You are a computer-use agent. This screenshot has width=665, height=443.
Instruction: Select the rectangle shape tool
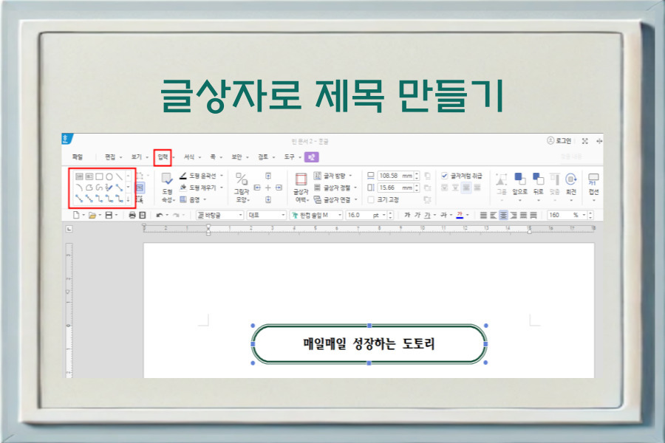point(99,176)
